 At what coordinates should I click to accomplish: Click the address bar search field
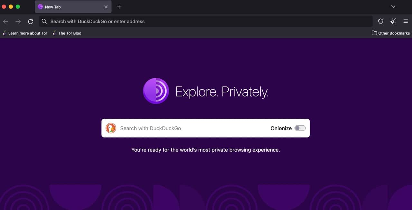206,22
